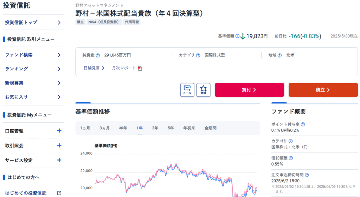This screenshot has width=360, height=197.
Task: Click the 2025/6/2 15:30 deadline value
Action: tap(285, 181)
